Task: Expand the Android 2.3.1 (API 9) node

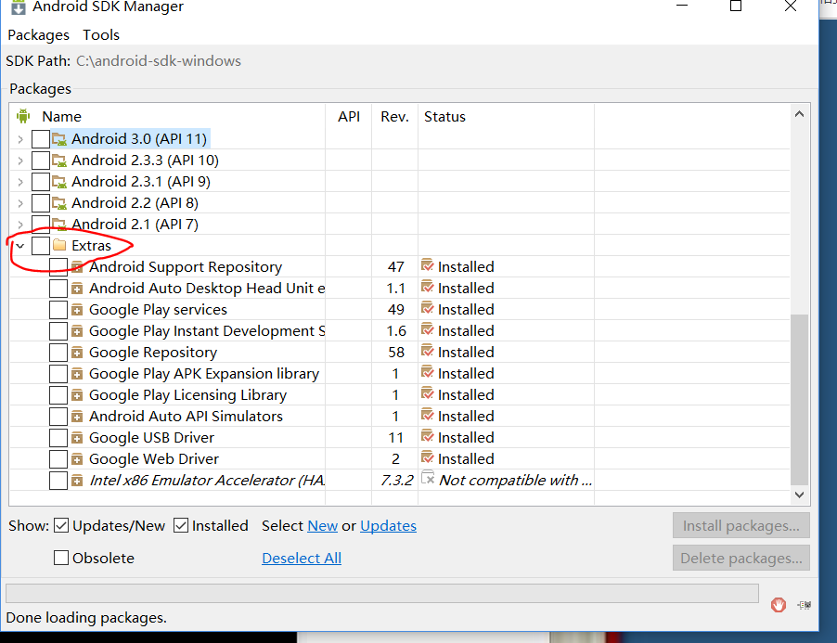Action: (20, 182)
